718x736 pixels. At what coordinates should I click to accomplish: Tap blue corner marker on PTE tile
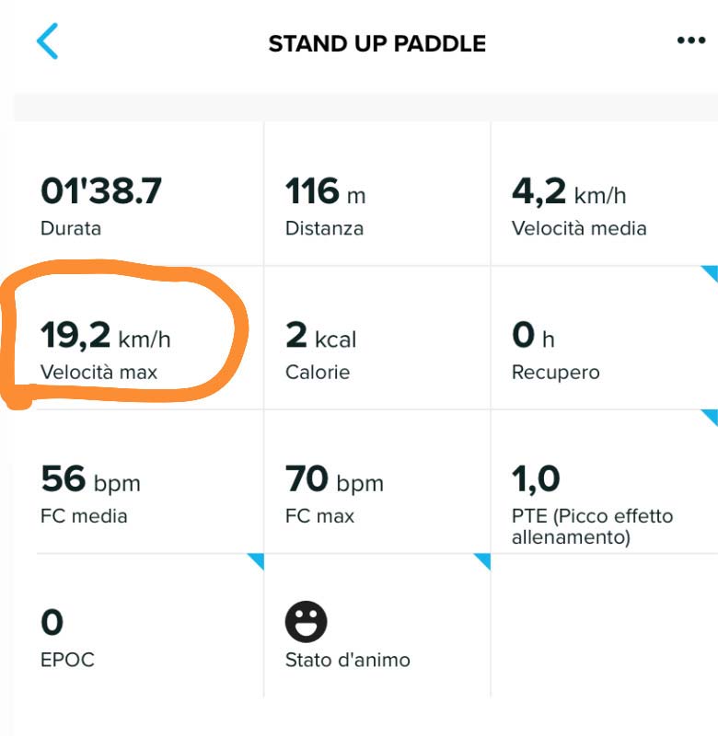tap(710, 418)
